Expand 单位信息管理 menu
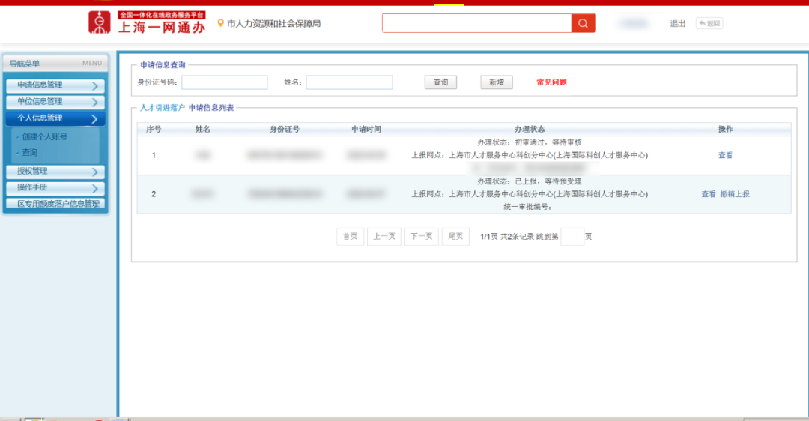 coord(55,102)
